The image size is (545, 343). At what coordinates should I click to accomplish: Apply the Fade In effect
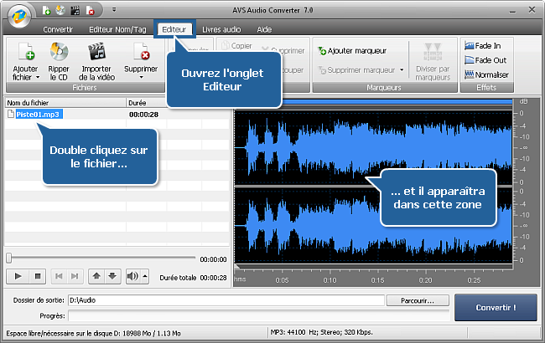485,47
